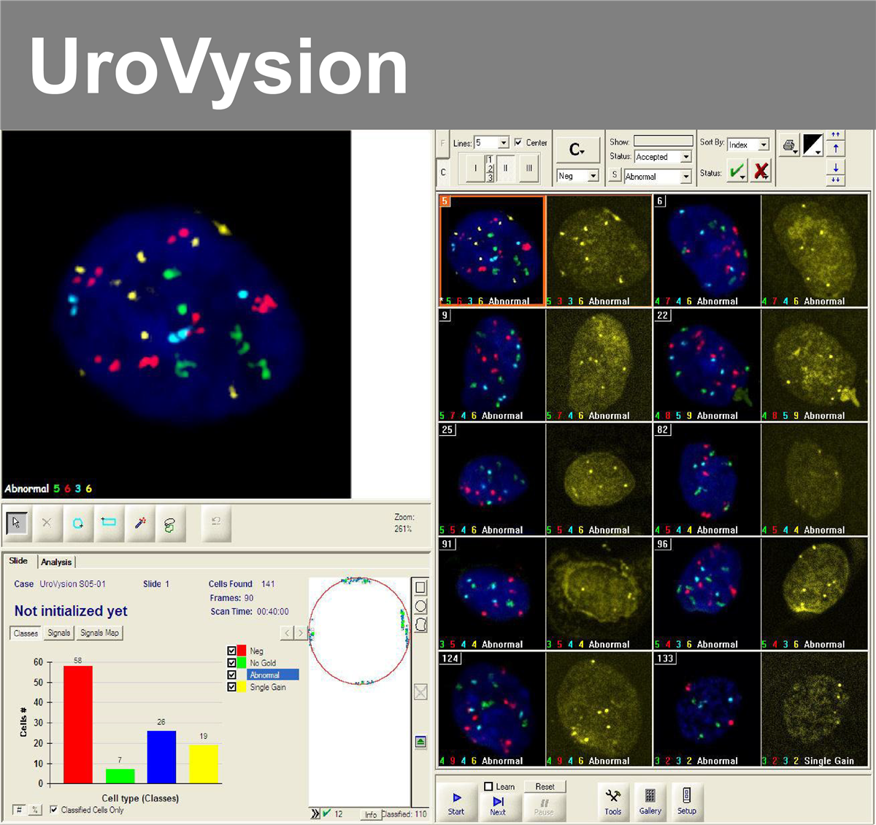Screen dimensions: 876x825
Task: Open the Status Accepted dropdown
Action: click(x=685, y=157)
